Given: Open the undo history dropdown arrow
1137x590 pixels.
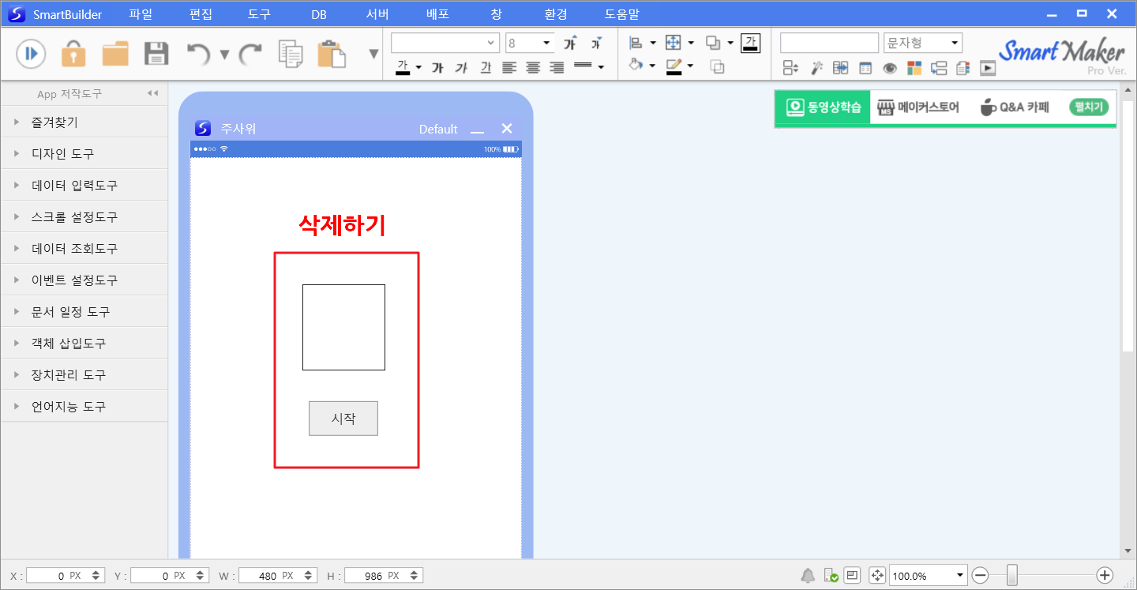Looking at the screenshot, I should coord(224,54).
